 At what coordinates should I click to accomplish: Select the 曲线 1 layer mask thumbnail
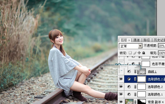click(142, 71)
